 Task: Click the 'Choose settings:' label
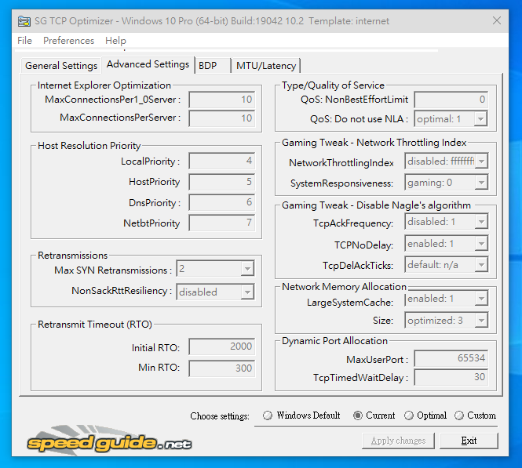(220, 416)
